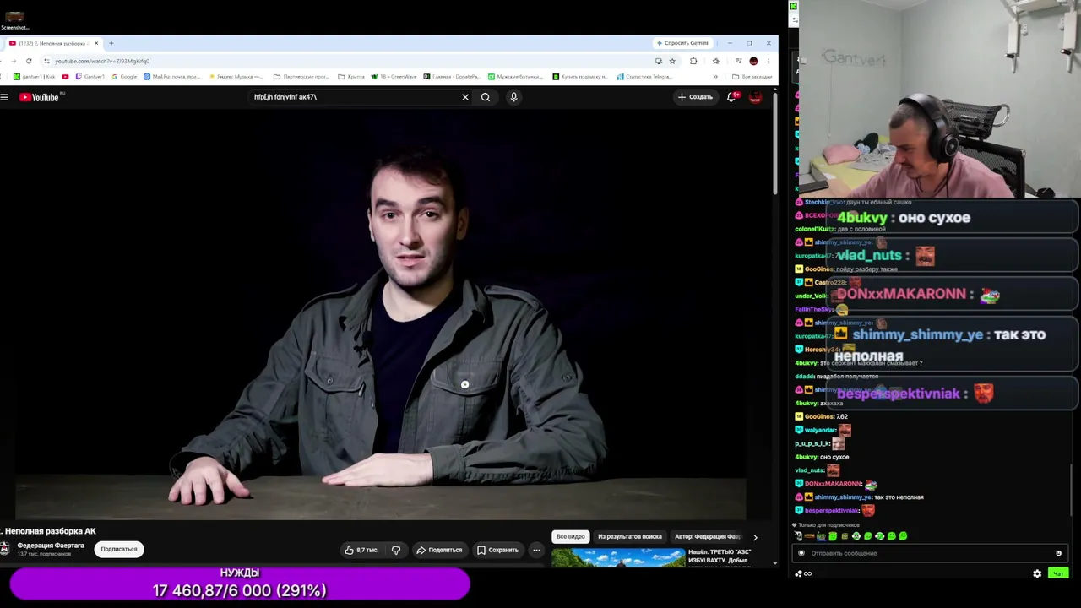Image resolution: width=1081 pixels, height=608 pixels.
Task: Open the YouTube guide hamburger menu
Action: (x=4, y=97)
